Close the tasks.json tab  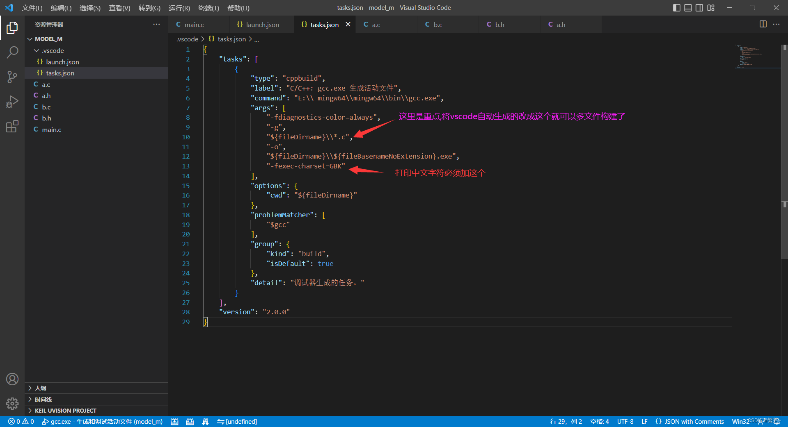348,25
